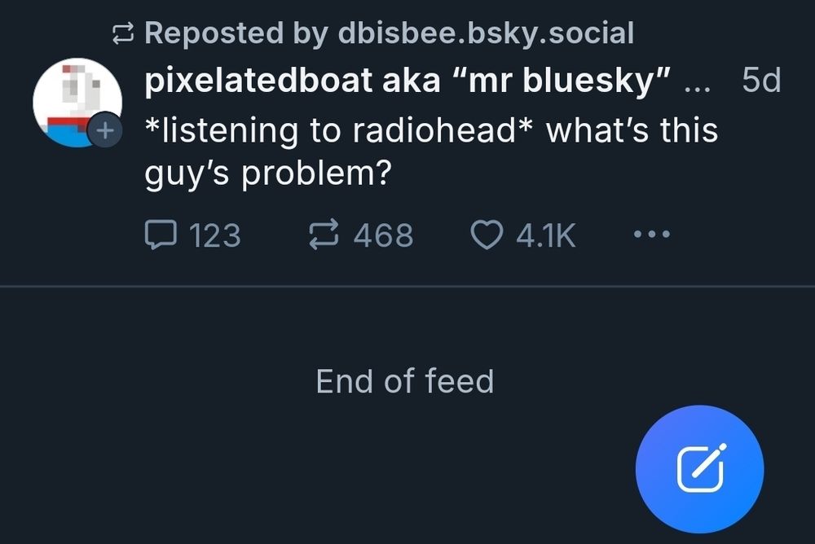Tap the guy's problem? line of the post
The height and width of the screenshot is (544, 815).
coord(266,175)
